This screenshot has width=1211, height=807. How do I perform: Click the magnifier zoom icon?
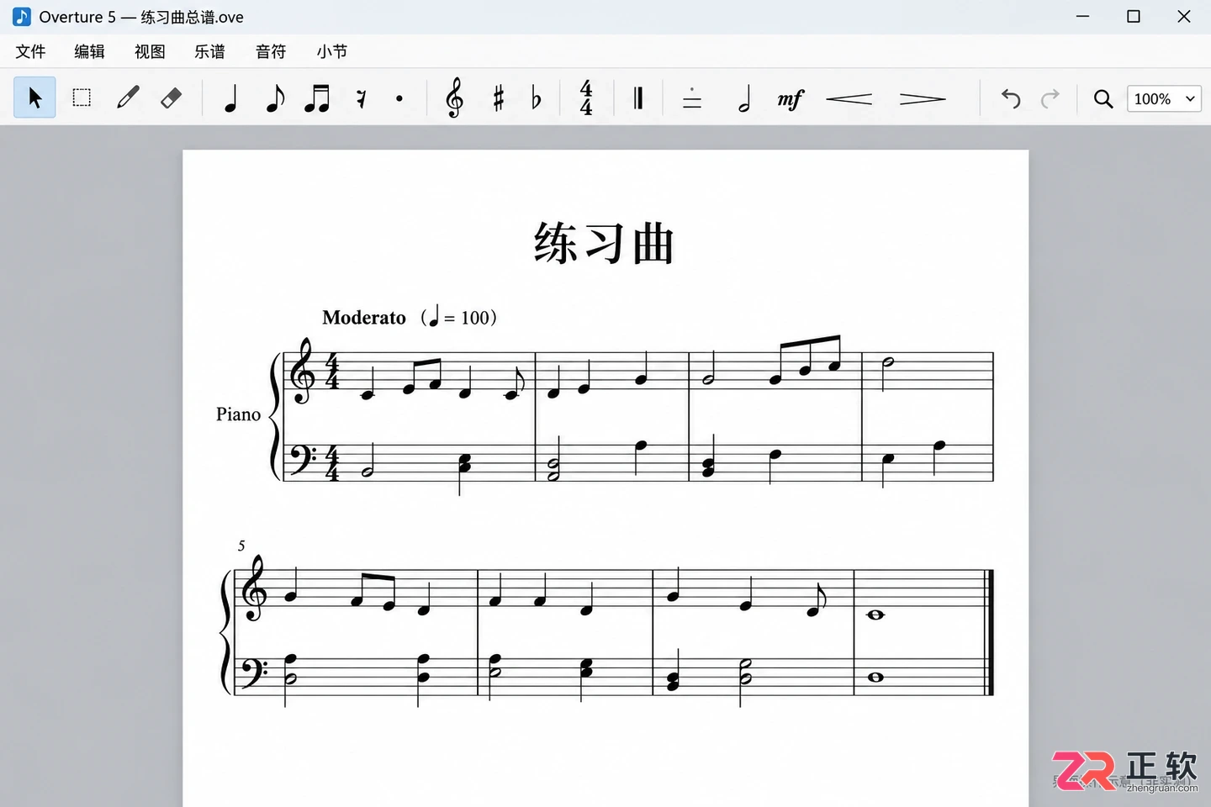[1103, 99]
